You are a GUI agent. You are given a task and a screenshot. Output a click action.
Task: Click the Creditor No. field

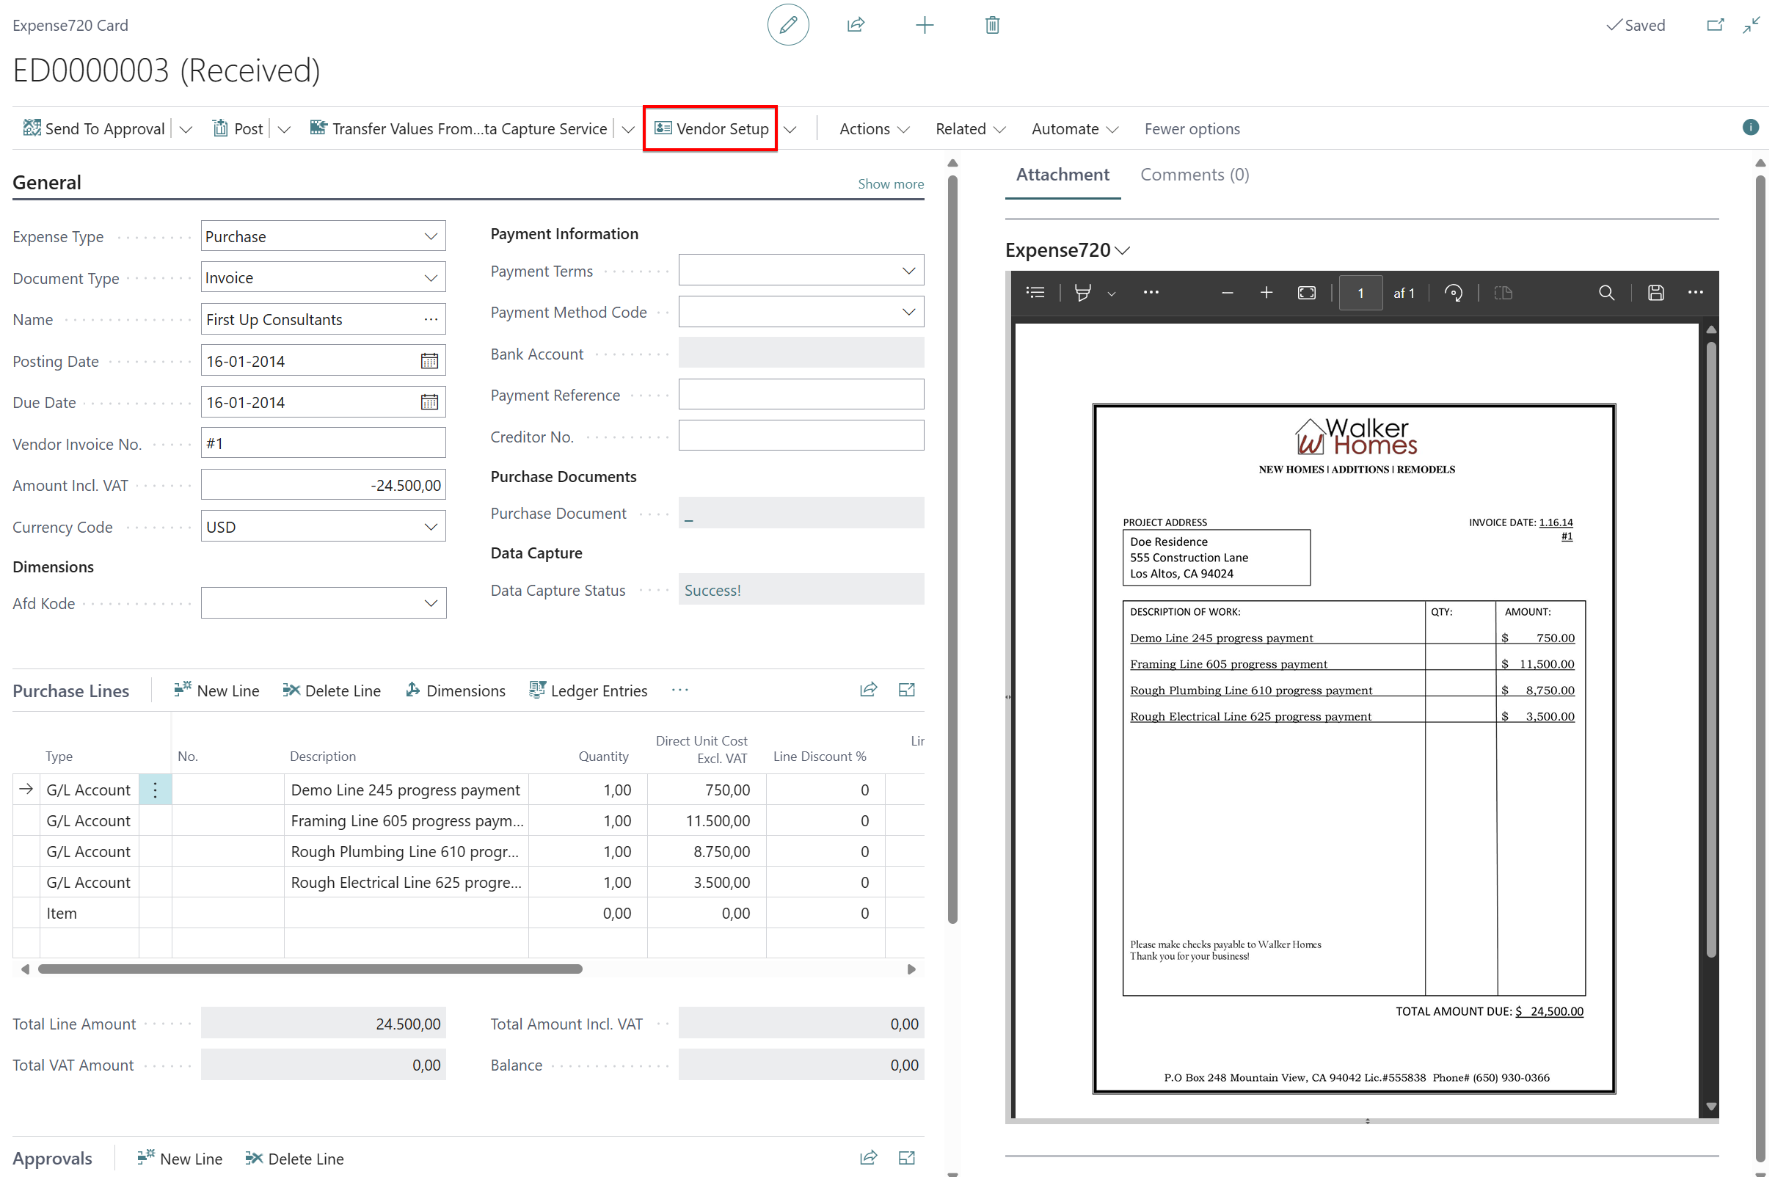click(x=801, y=436)
